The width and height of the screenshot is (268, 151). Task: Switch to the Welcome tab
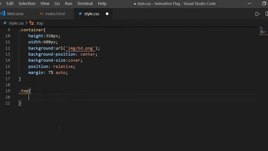pyautogui.click(x=15, y=14)
